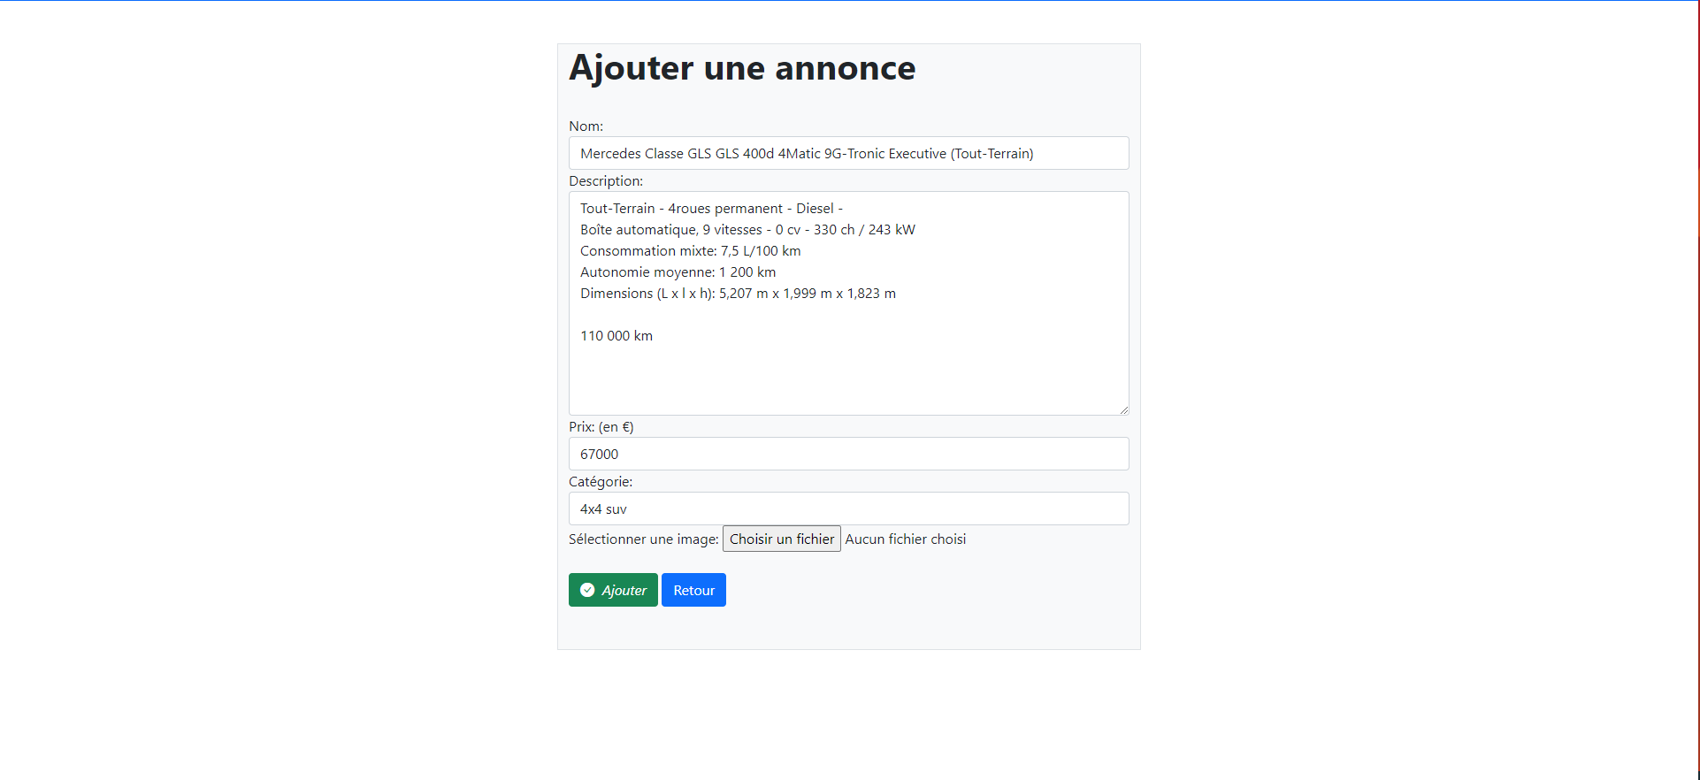This screenshot has width=1700, height=780.
Task: Click the Catégorie label
Action: click(x=601, y=482)
